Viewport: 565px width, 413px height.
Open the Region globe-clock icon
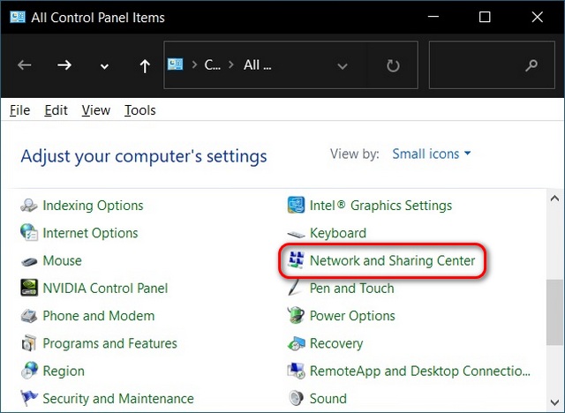pos(29,371)
